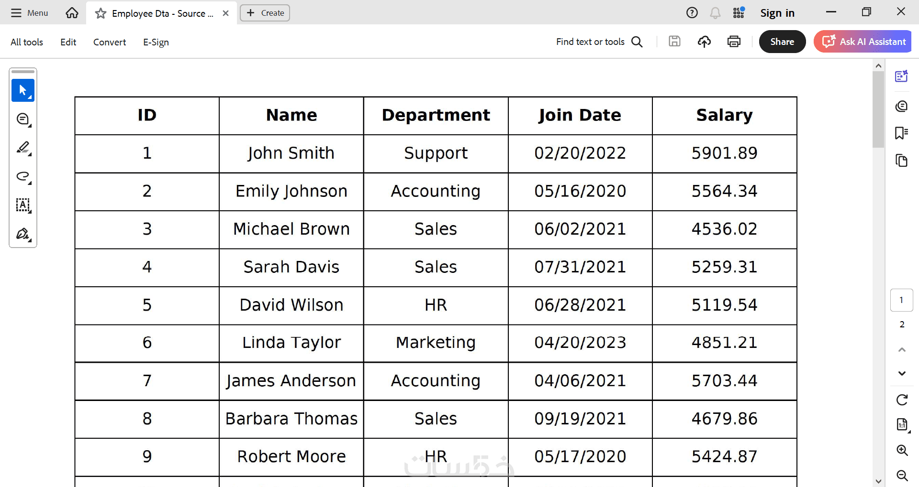Go to previous page chevron

point(902,350)
